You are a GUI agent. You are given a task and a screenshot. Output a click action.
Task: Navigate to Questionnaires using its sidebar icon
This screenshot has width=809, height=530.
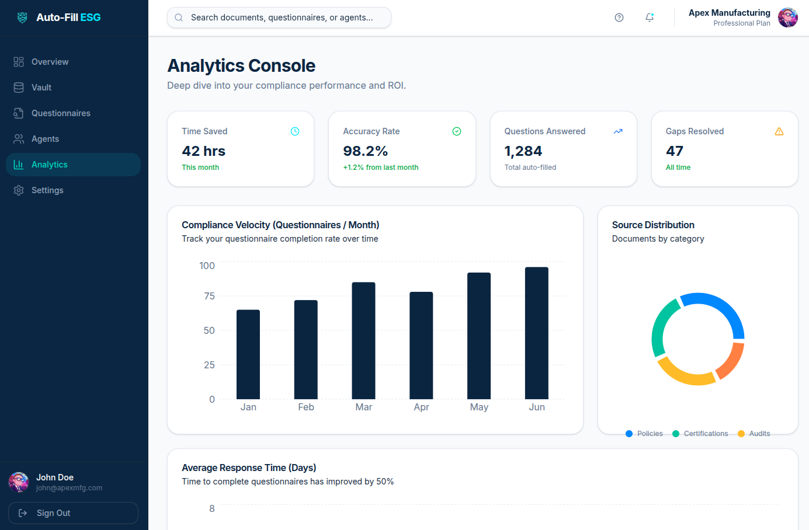pos(18,113)
